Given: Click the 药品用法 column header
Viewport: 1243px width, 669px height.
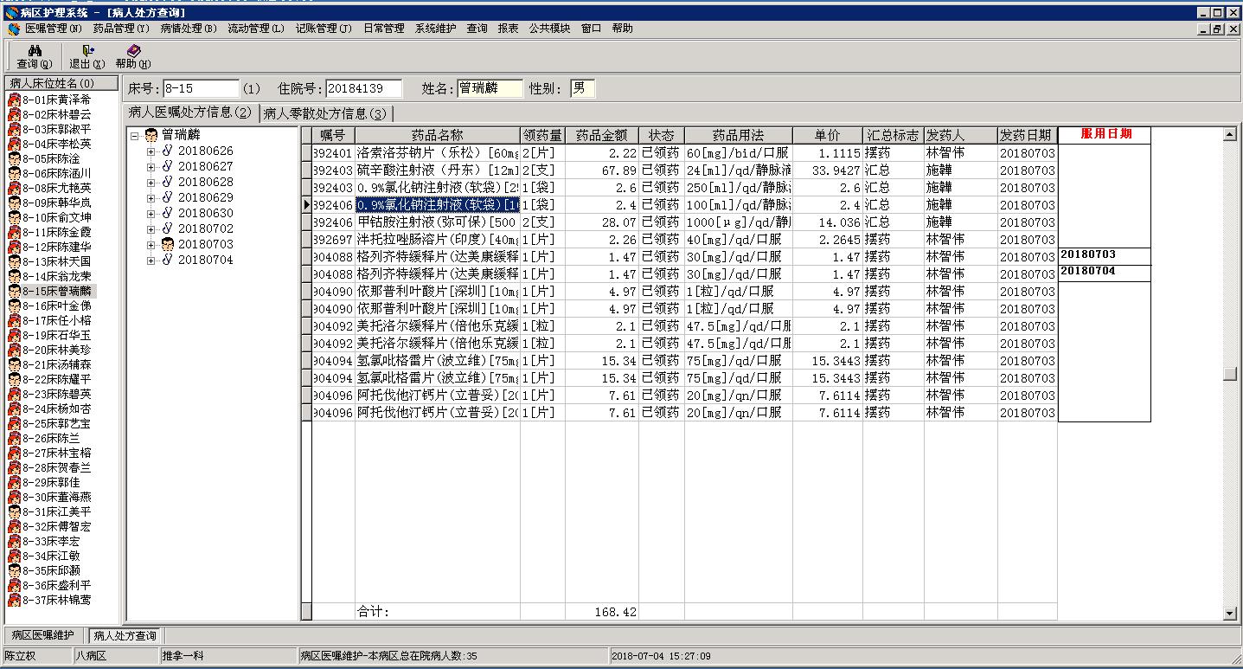Looking at the screenshot, I should (x=739, y=135).
